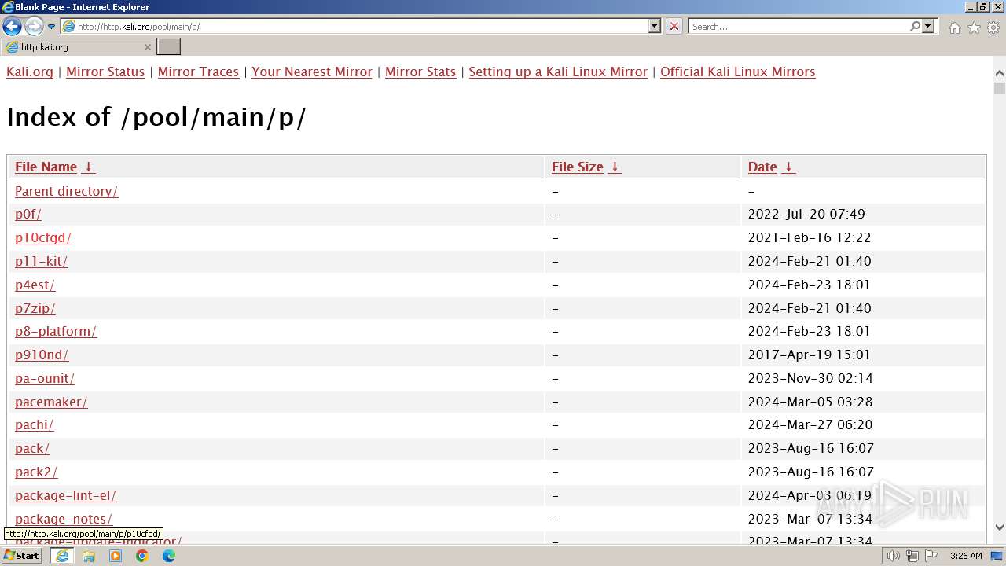Click the scrollbar down arrow
1006x566 pixels.
[999, 527]
